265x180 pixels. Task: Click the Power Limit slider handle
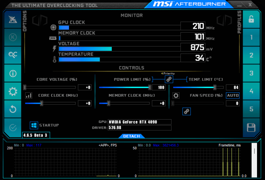click(x=149, y=87)
